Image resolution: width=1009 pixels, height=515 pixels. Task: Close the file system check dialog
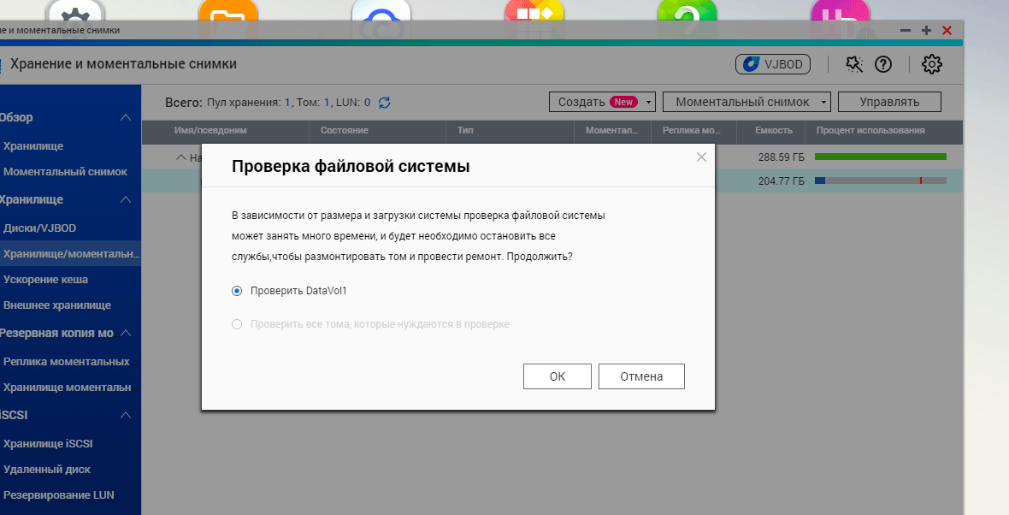click(701, 157)
